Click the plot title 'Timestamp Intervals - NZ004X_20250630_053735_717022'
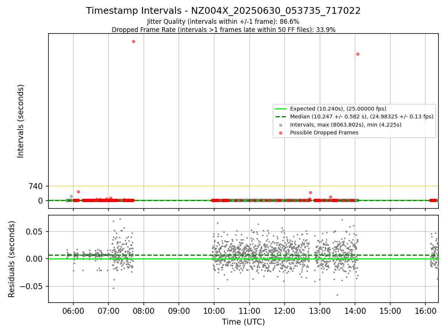The height and width of the screenshot is (335, 447). [223, 11]
